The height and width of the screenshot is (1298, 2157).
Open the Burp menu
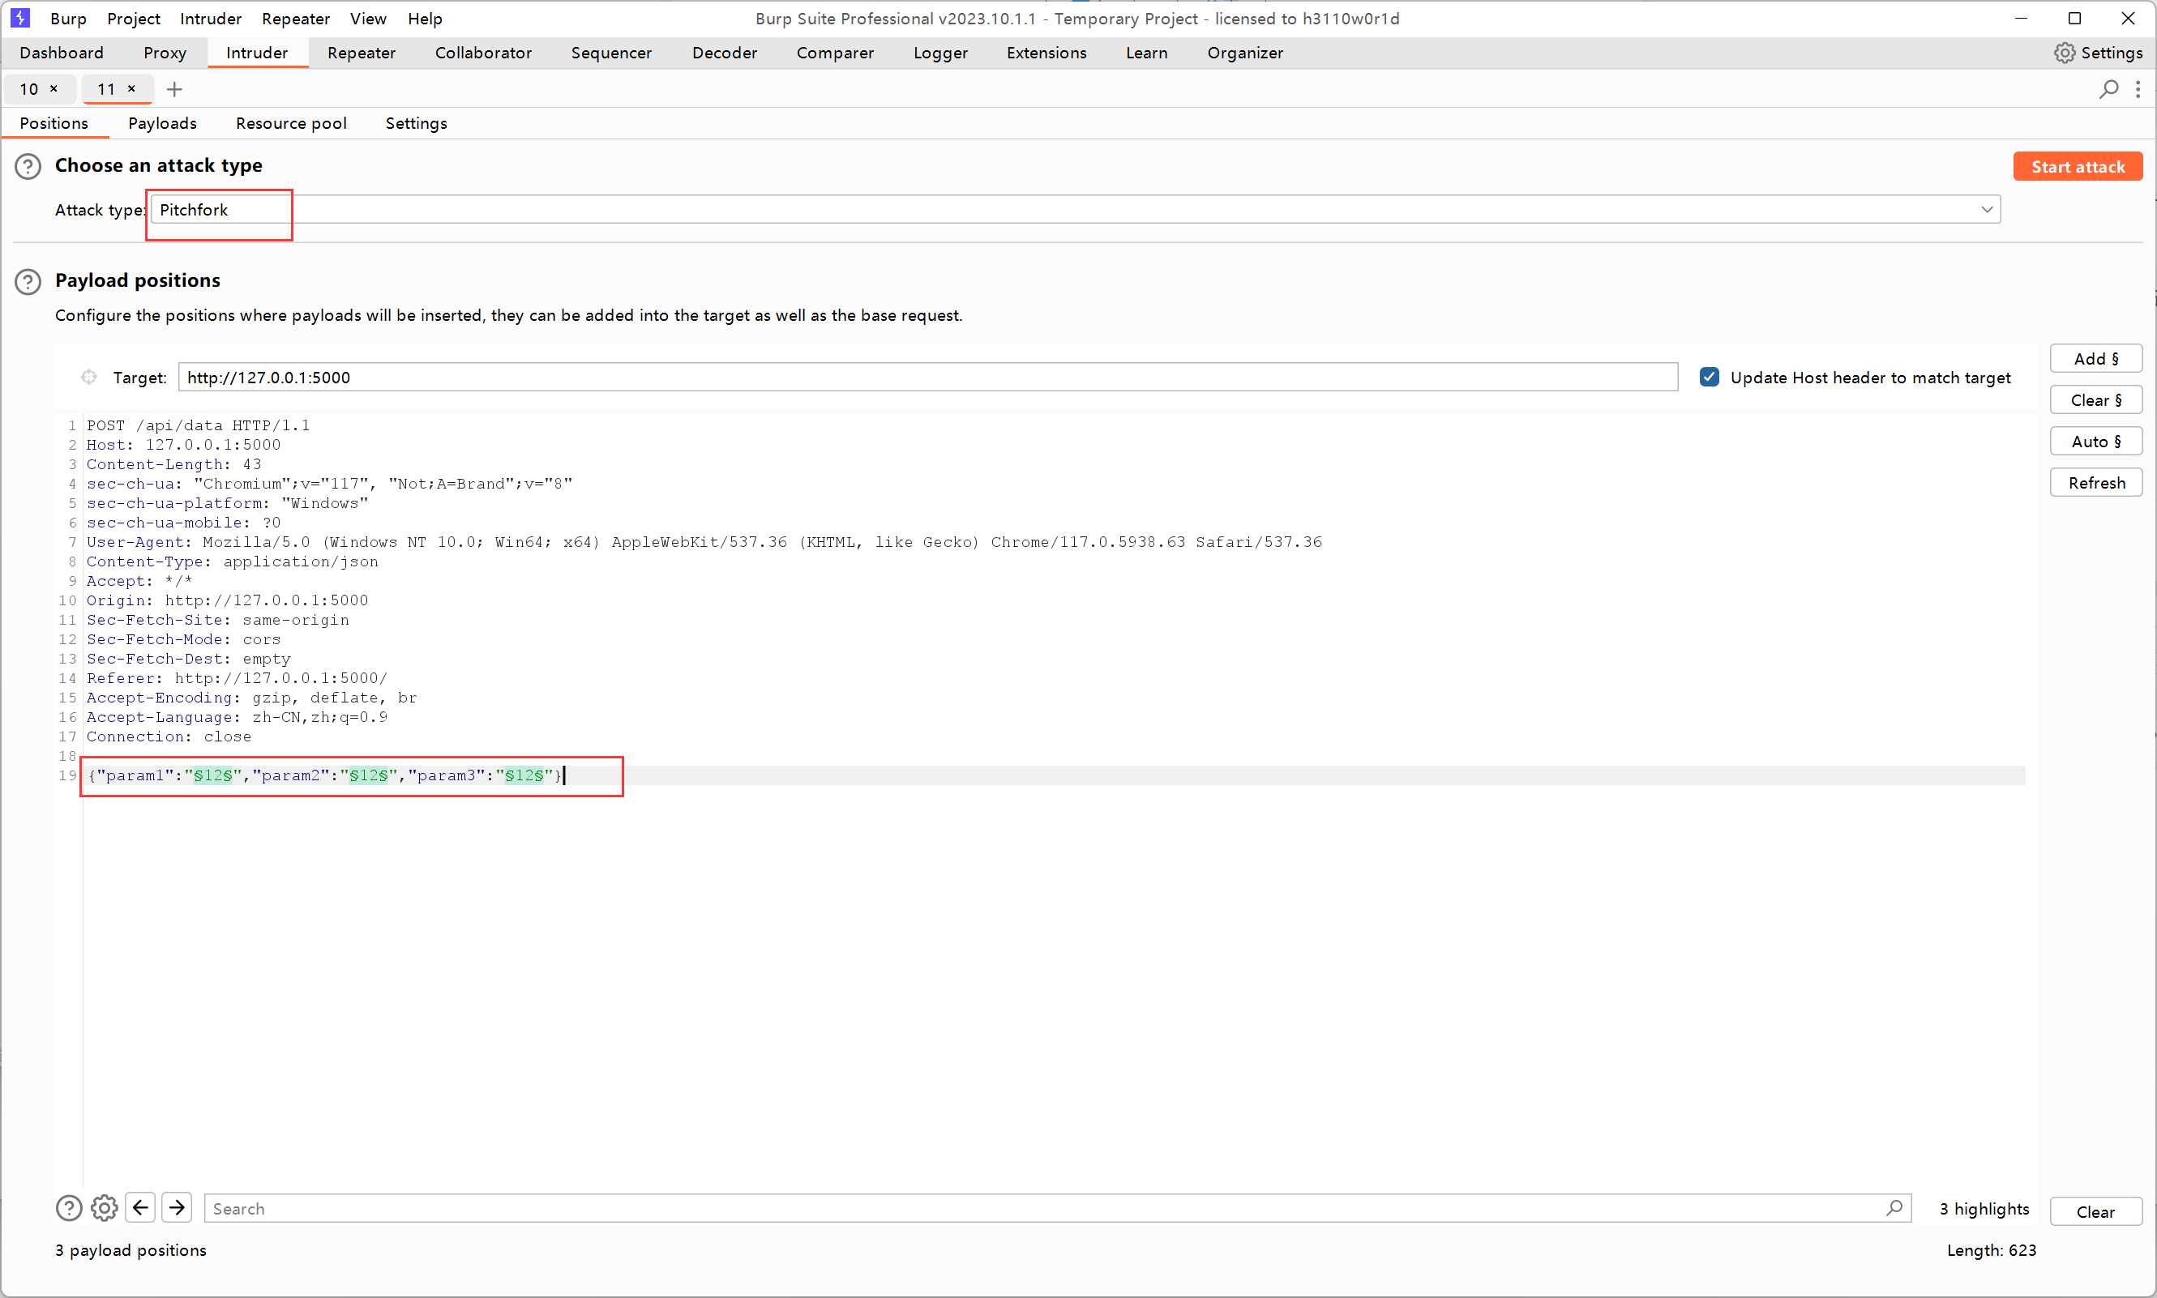[x=68, y=19]
